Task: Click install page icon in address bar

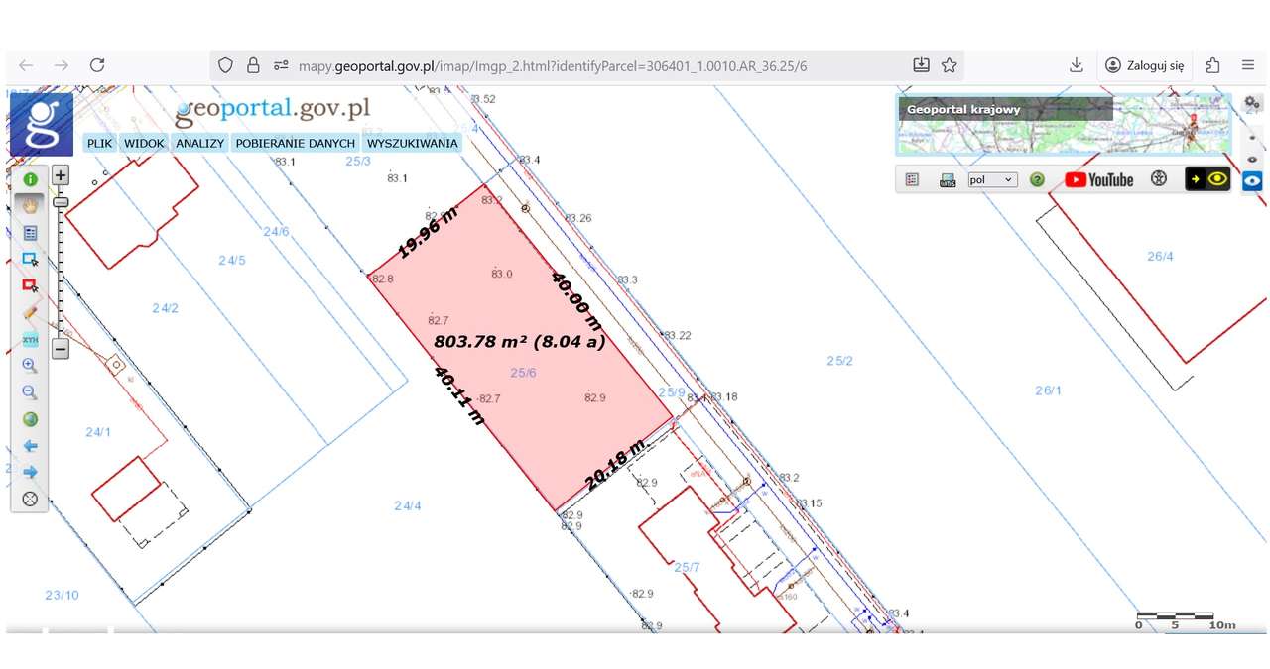Action: tap(921, 65)
